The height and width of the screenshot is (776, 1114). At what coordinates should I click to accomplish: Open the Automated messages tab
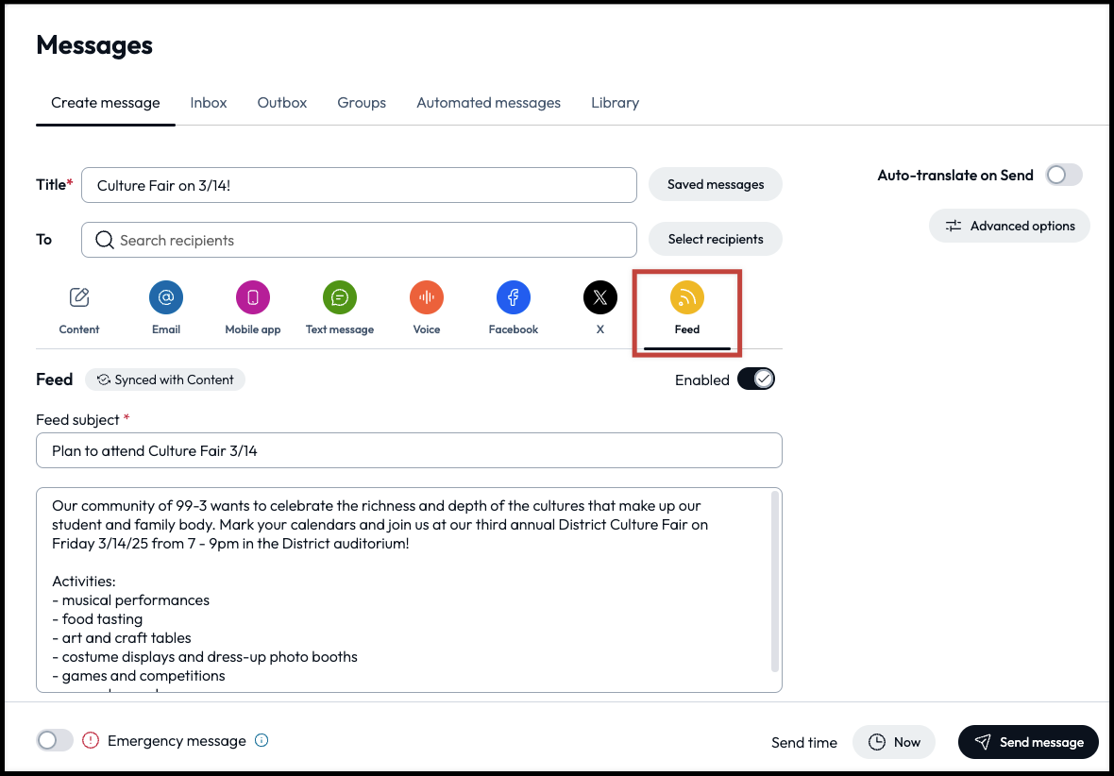tap(488, 103)
